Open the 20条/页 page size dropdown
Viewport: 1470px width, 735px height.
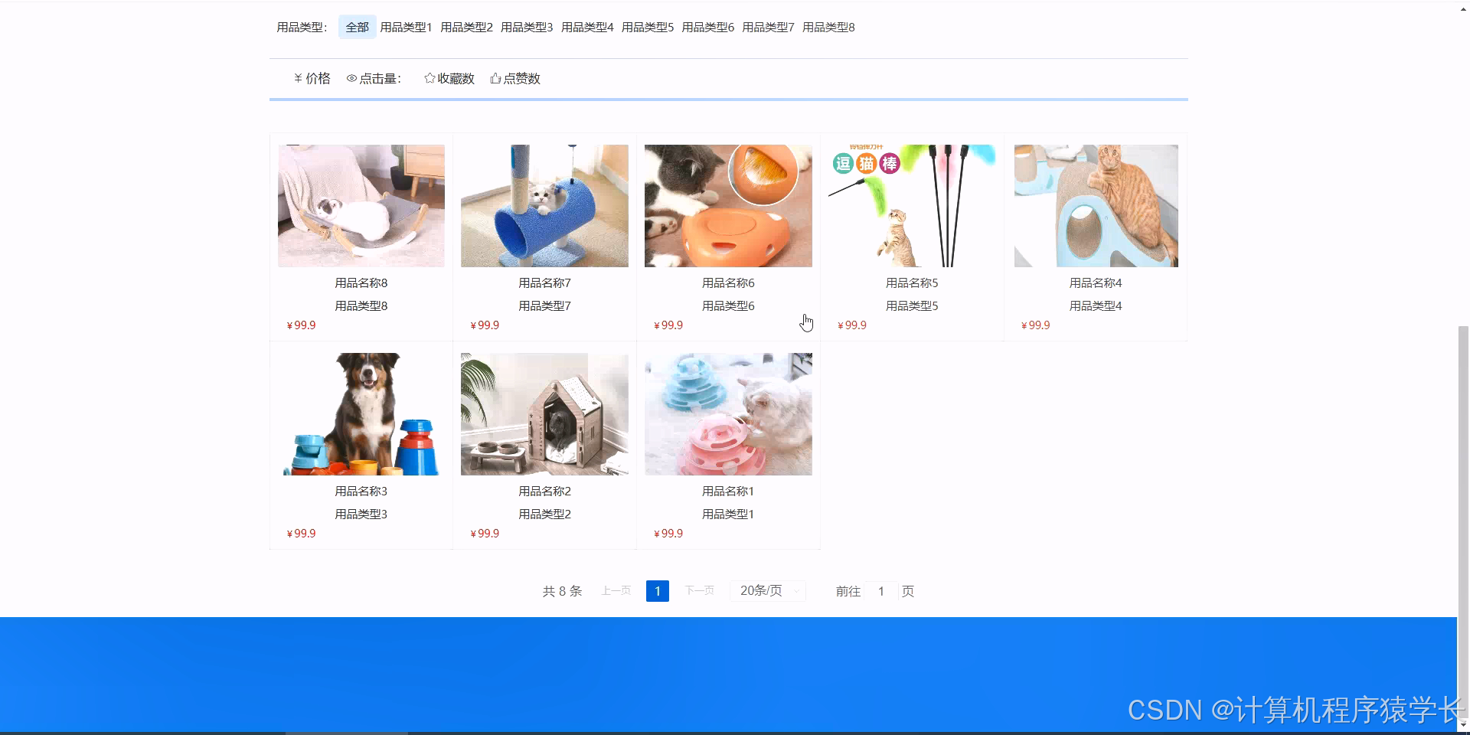(x=766, y=590)
